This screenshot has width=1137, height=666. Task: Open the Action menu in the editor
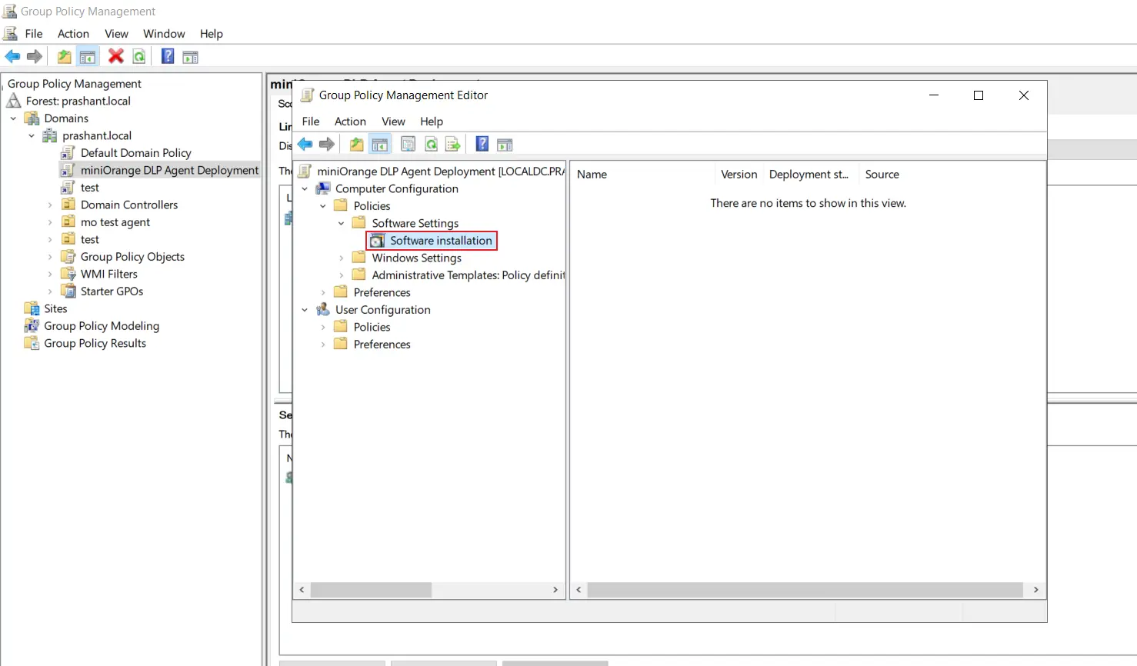[x=350, y=121]
